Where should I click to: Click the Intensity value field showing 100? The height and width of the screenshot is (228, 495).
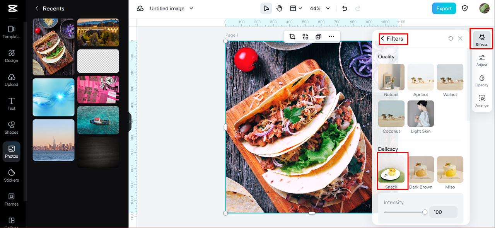tap(443, 212)
